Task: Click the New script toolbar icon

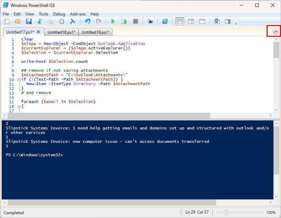Action: [7, 21]
